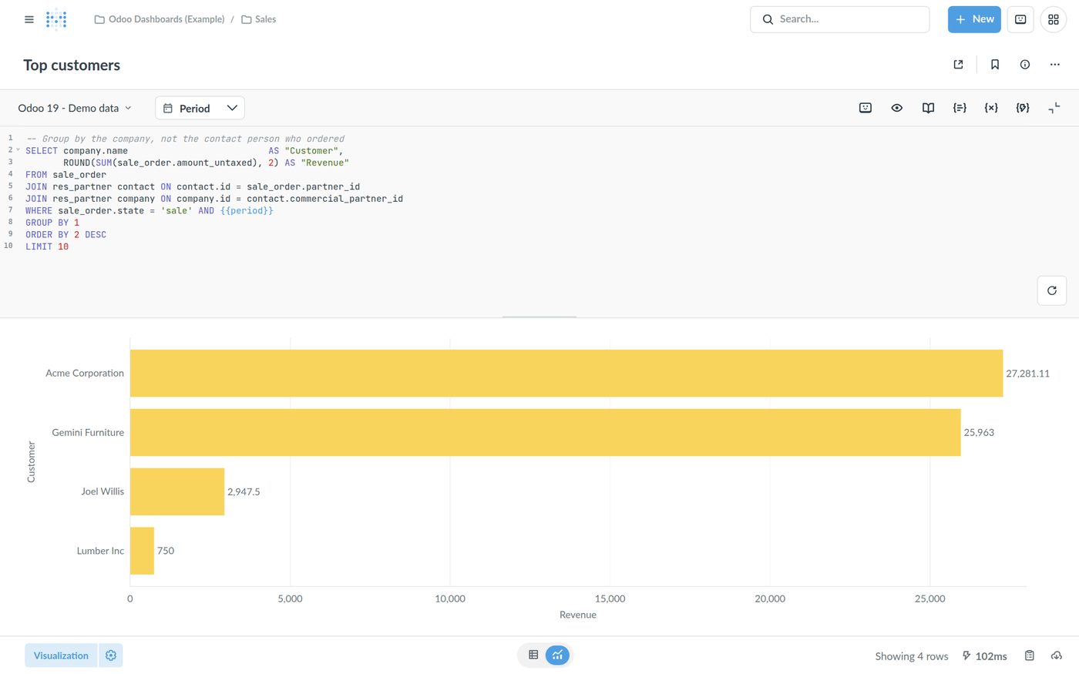Open Metabot chat icon beside New button
This screenshot has height=674, width=1079.
(1020, 19)
